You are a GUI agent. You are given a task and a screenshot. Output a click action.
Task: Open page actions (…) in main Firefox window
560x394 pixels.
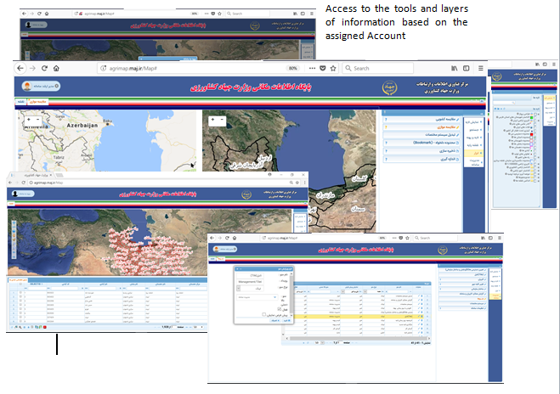(312, 68)
